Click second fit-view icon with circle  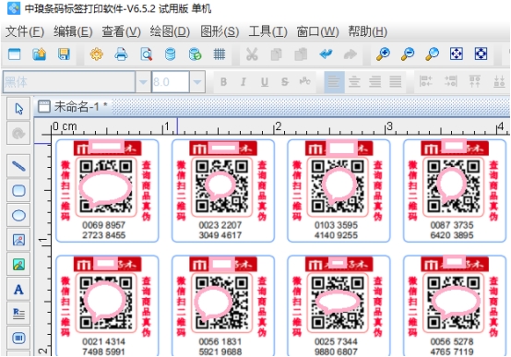[481, 54]
